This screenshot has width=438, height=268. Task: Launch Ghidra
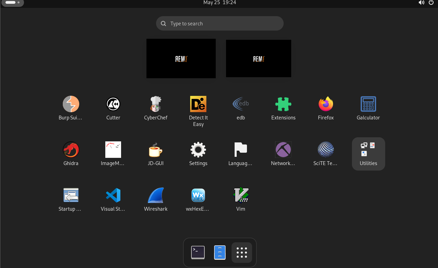(x=71, y=154)
